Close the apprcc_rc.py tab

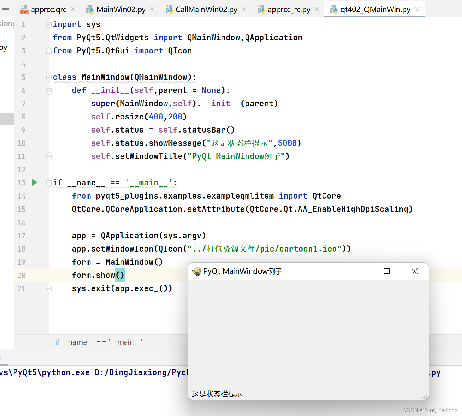(x=317, y=9)
